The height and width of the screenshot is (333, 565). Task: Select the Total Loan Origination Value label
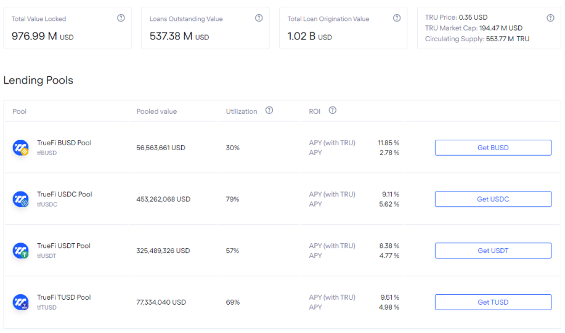328,18
